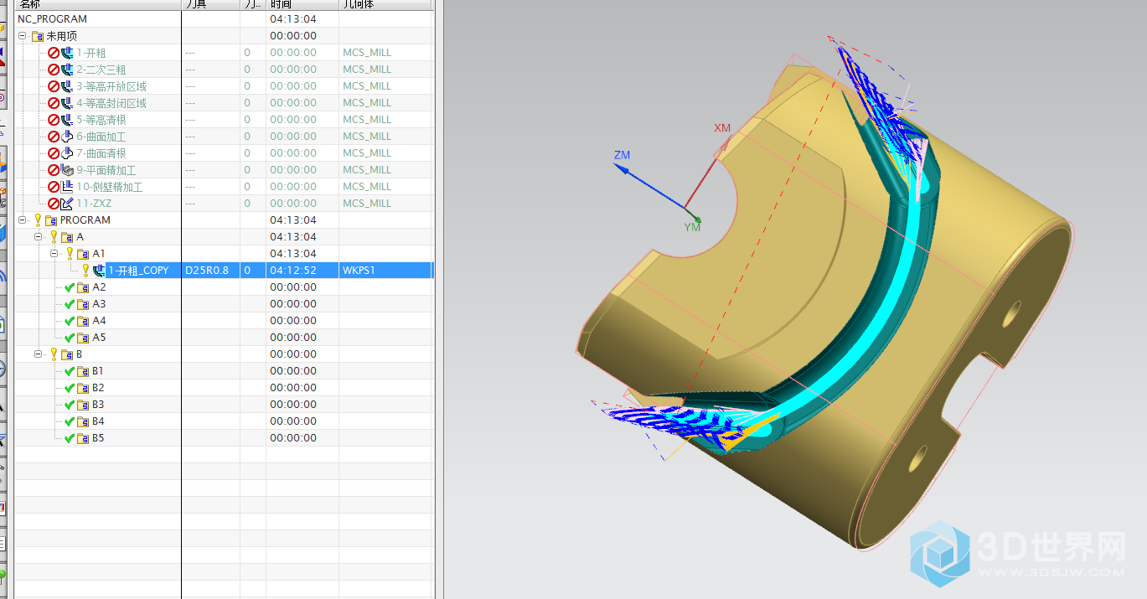Viewport: 1147px width, 599px height.
Task: Collapse program group B
Action: pyautogui.click(x=39, y=354)
